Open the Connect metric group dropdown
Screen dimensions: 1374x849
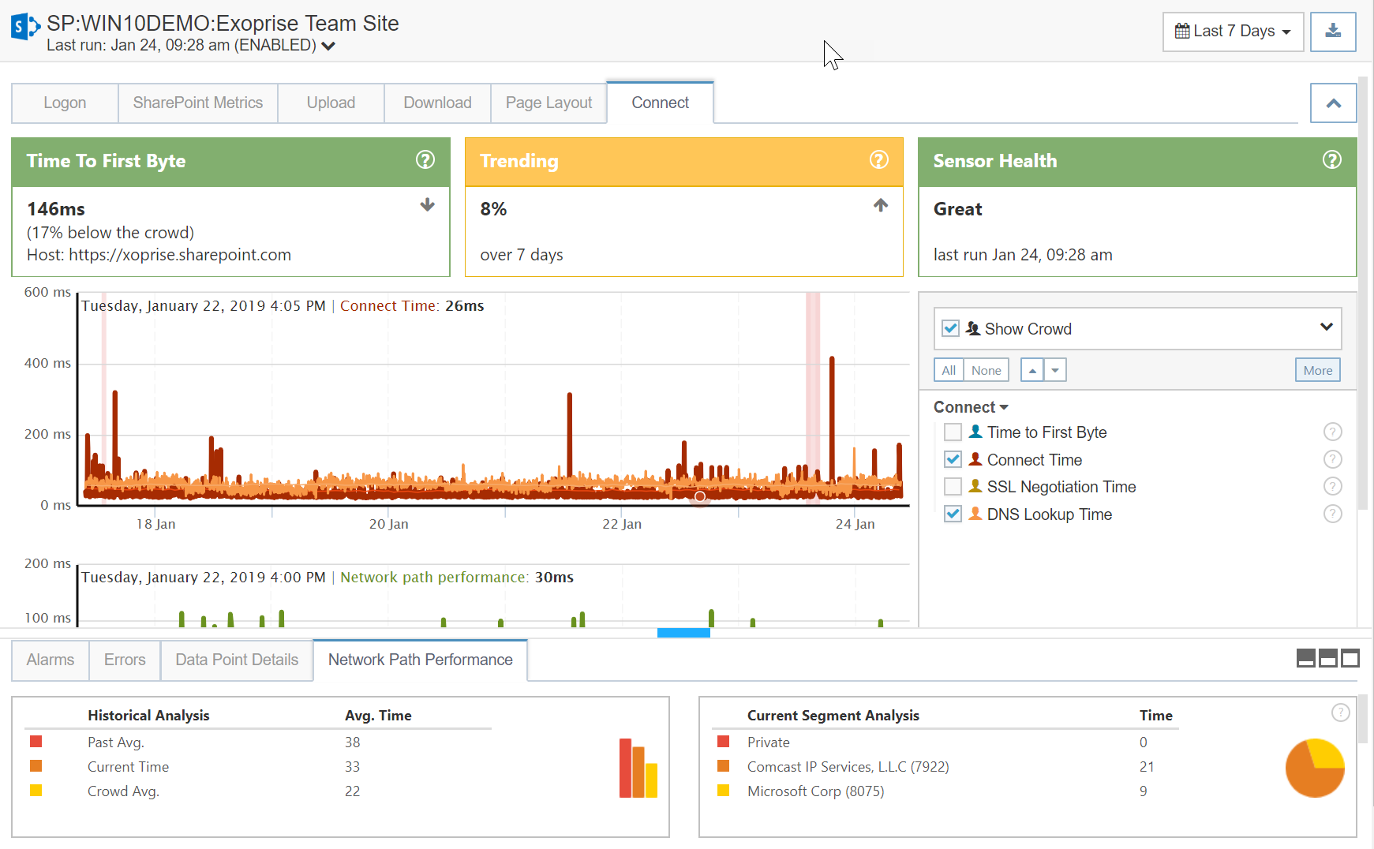click(x=971, y=407)
